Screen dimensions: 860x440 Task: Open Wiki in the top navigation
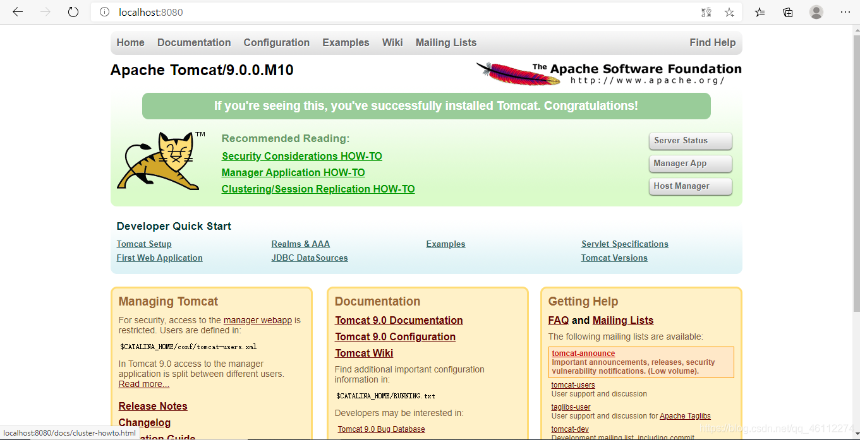tap(392, 42)
